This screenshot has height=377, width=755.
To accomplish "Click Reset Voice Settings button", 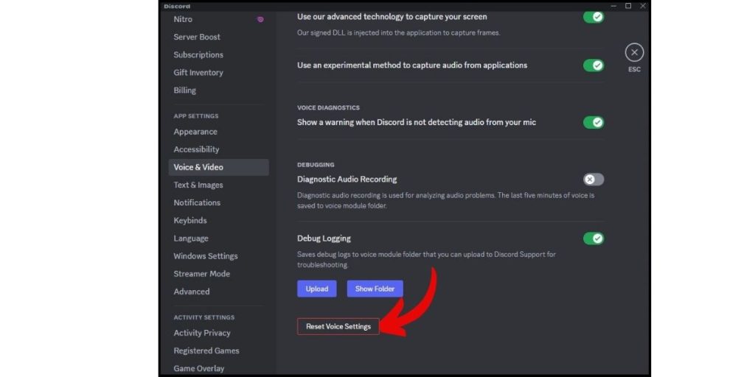I will [338, 326].
